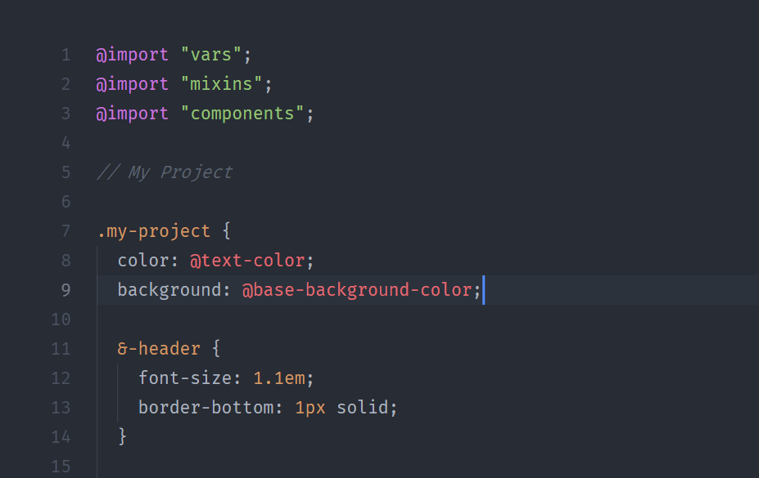
Task: Click the empty line 10
Action: [328, 319]
